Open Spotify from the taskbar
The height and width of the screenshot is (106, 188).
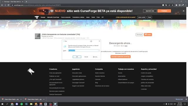tap(21, 104)
